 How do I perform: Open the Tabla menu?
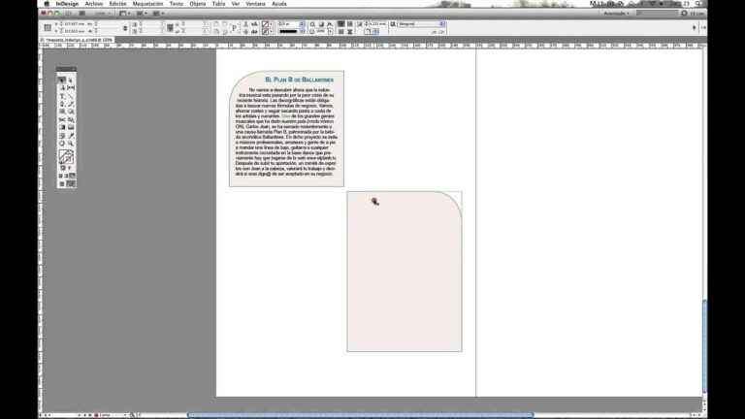point(218,4)
